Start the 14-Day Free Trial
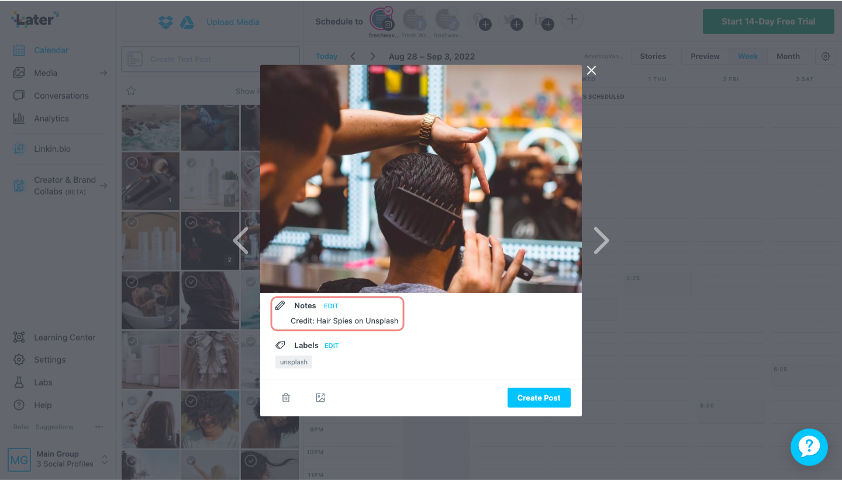This screenshot has height=480, width=842. pos(768,22)
